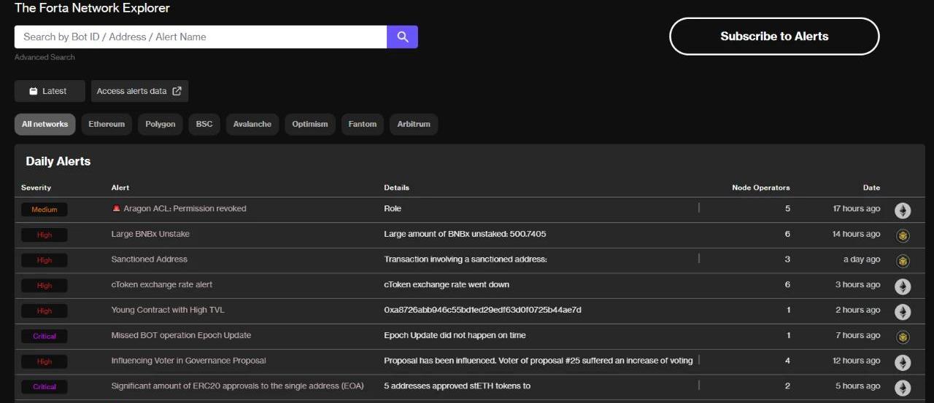Click the Date column header
The height and width of the screenshot is (403, 934).
tap(872, 187)
